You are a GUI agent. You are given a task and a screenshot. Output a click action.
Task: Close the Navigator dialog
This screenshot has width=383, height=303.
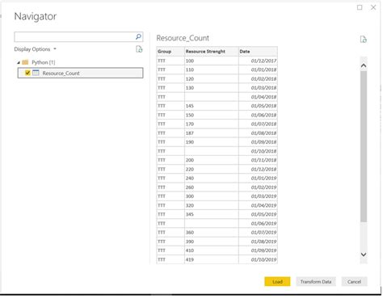[373, 7]
